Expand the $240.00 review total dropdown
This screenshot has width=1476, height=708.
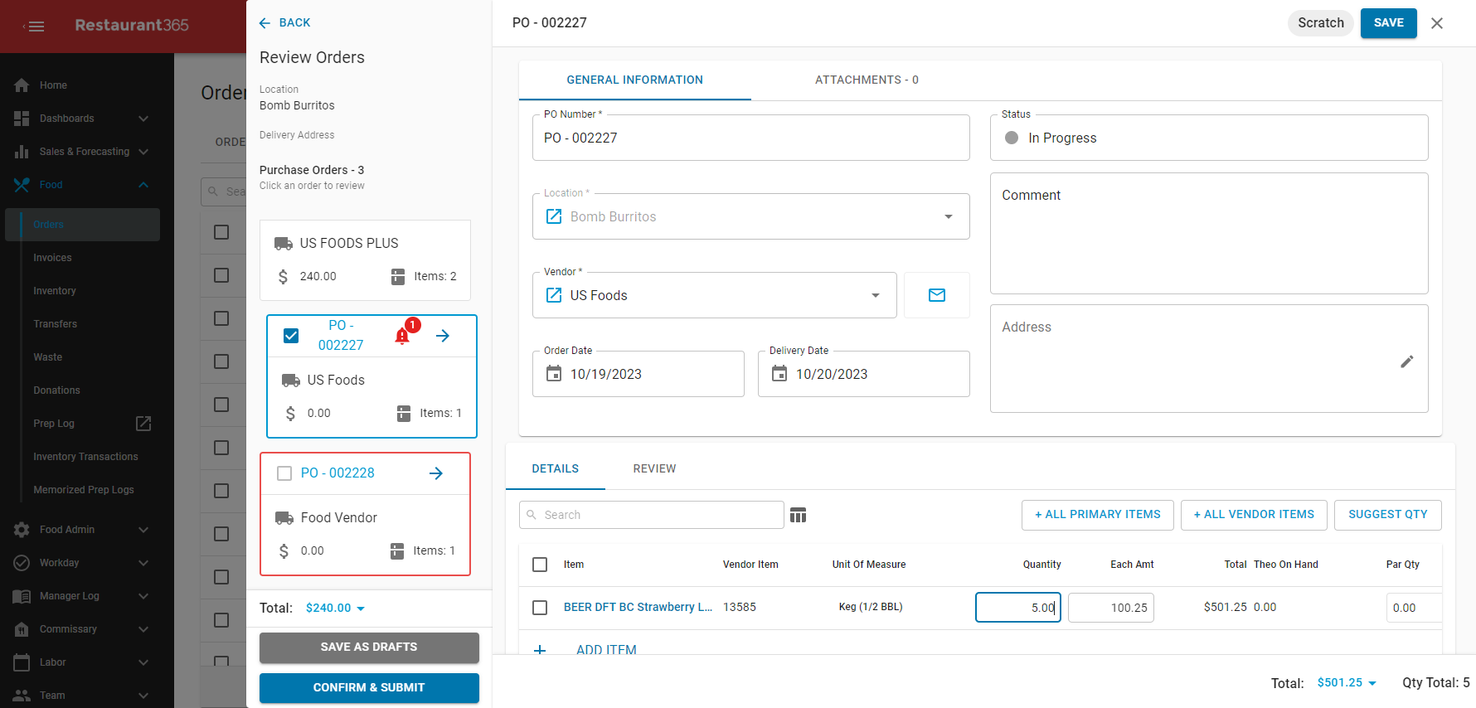(x=361, y=609)
